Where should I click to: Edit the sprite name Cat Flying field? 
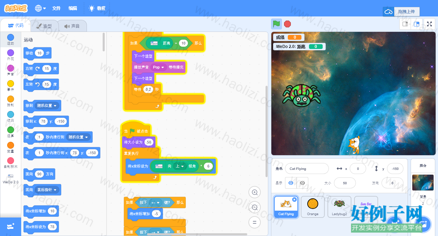pyautogui.click(x=307, y=169)
